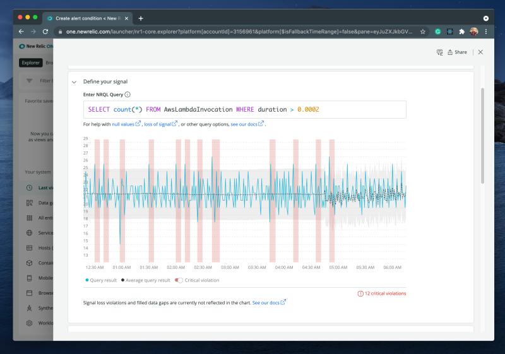Screen dimensions: 505x354
Task: Bookmark this page with the star icon
Action: tap(423, 31)
